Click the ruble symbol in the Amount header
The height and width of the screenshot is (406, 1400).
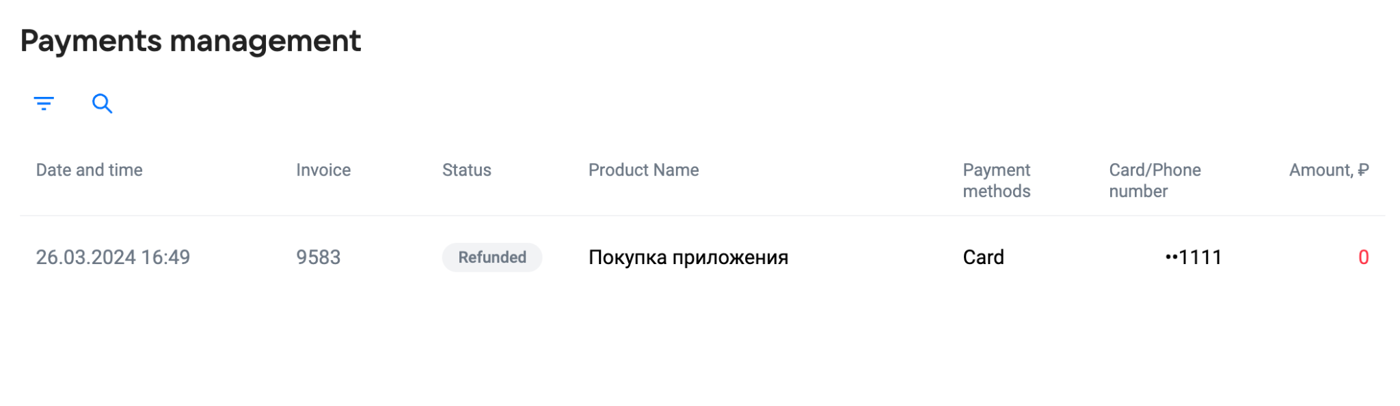pos(1363,170)
